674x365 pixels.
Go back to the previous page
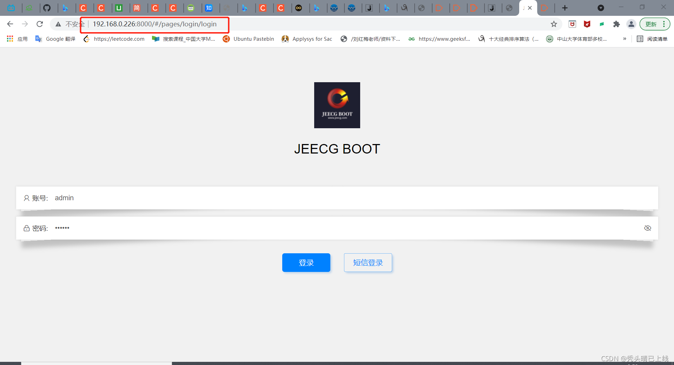10,24
